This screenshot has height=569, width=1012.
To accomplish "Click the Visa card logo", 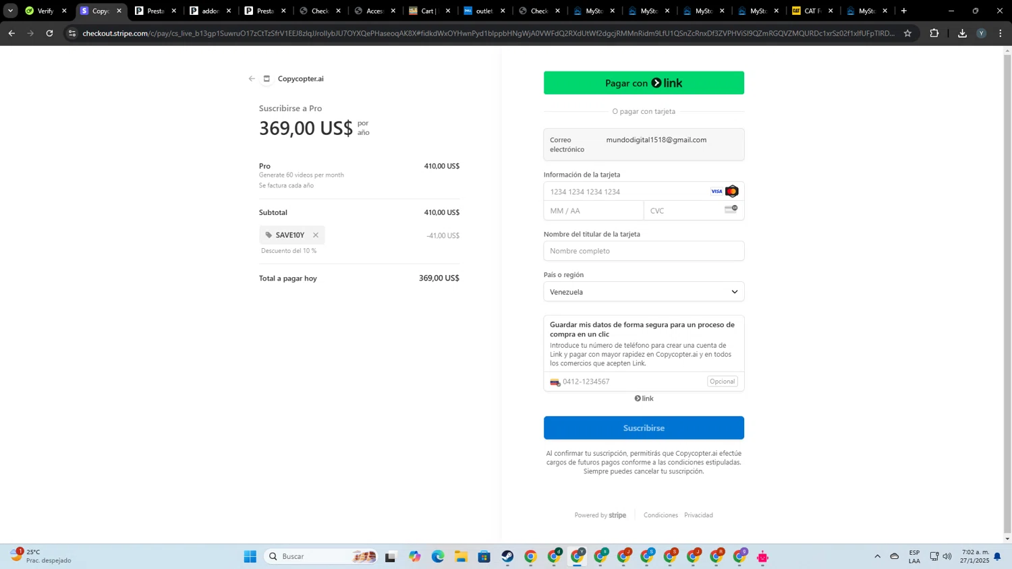I will (x=716, y=191).
